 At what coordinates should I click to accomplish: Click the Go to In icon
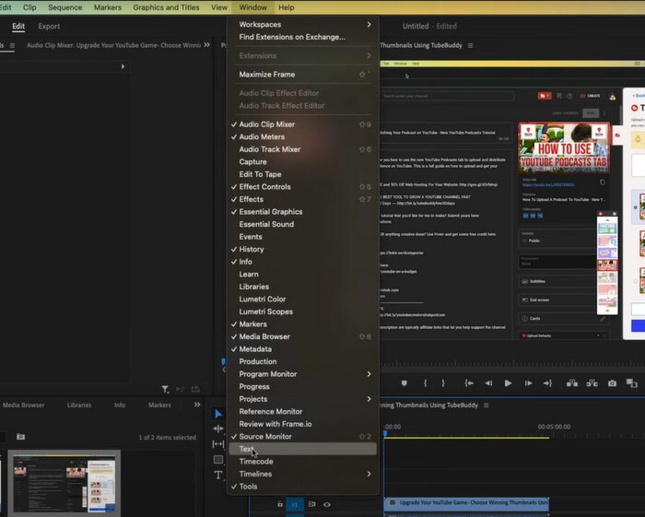(x=469, y=383)
